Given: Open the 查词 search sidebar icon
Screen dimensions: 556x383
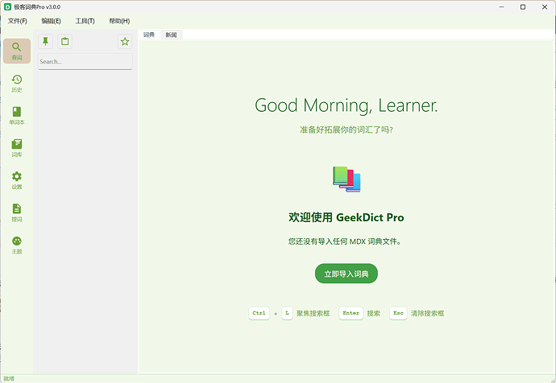Looking at the screenshot, I should click(17, 51).
